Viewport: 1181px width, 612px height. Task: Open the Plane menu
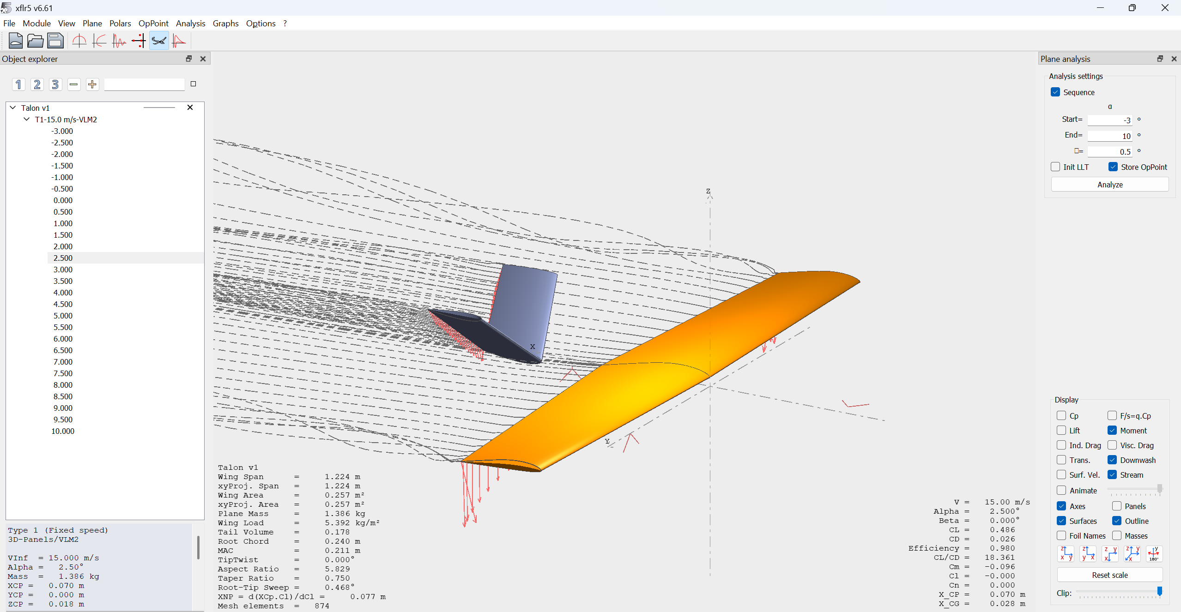(x=92, y=24)
